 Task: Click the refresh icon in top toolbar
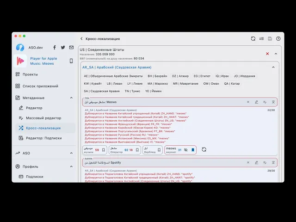point(253,39)
